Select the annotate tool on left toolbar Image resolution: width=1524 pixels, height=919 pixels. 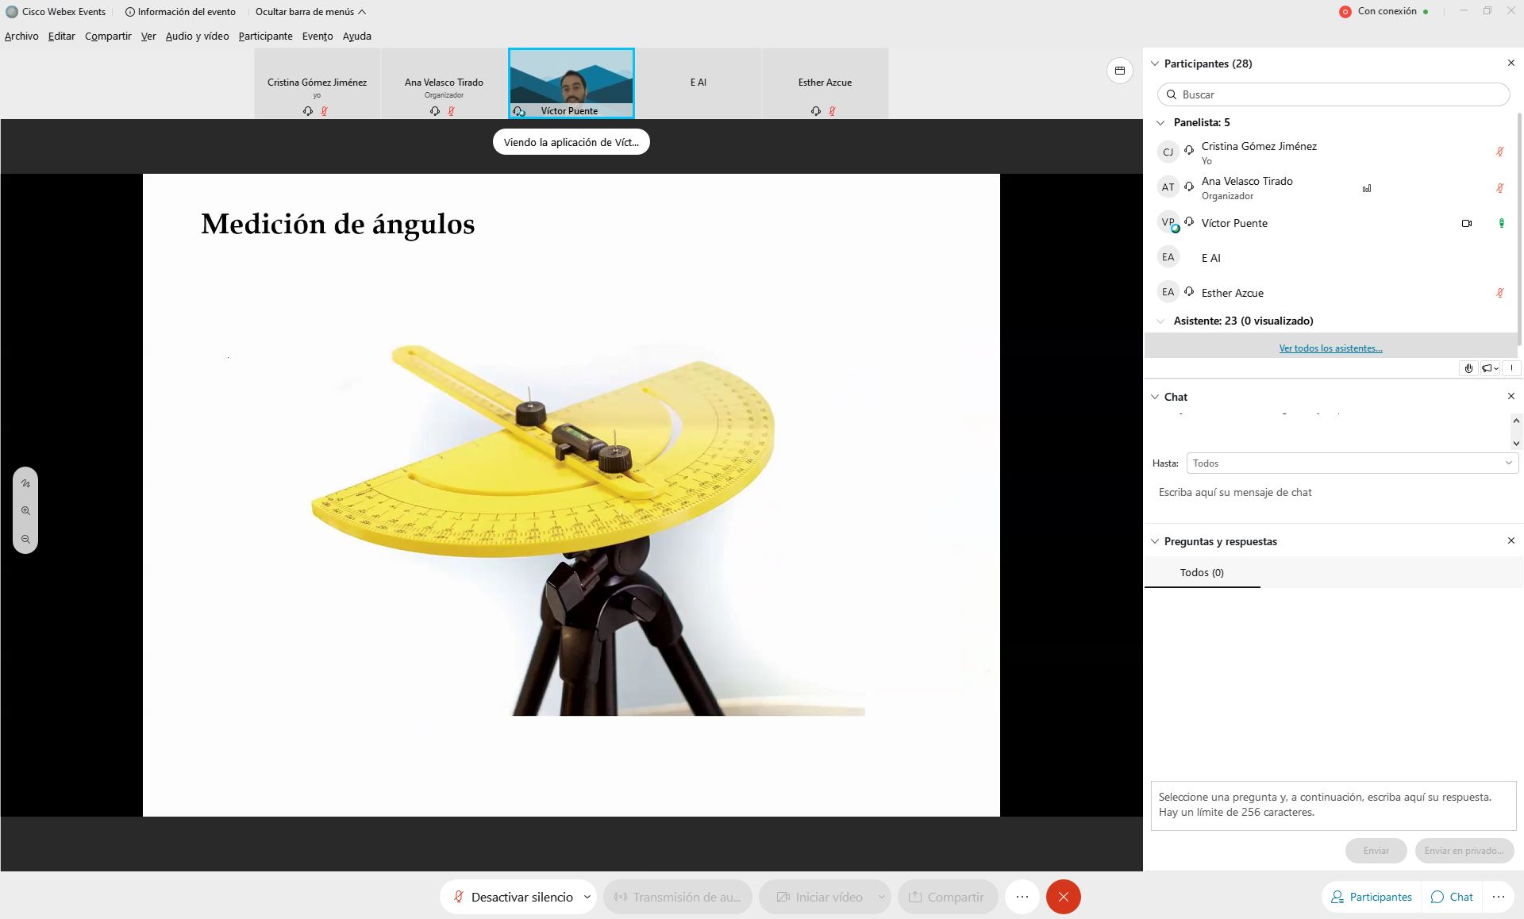coord(25,483)
